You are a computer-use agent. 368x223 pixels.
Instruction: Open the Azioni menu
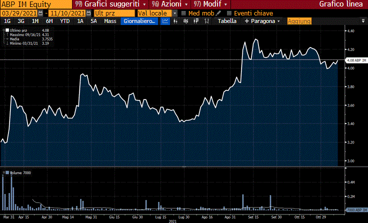(171, 4)
